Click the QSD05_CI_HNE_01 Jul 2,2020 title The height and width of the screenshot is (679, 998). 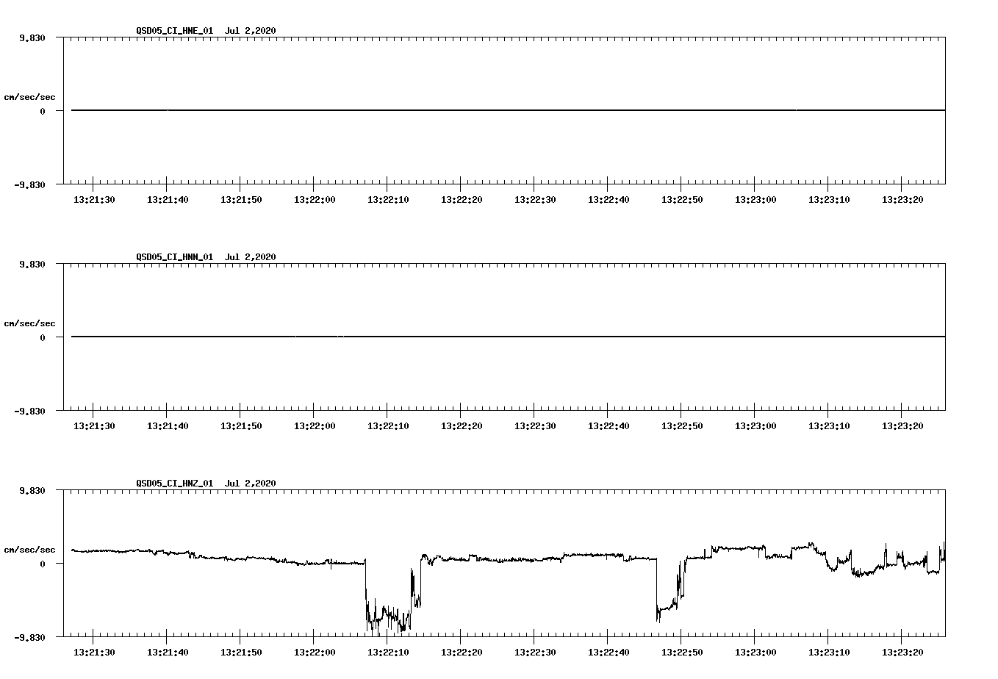click(206, 31)
